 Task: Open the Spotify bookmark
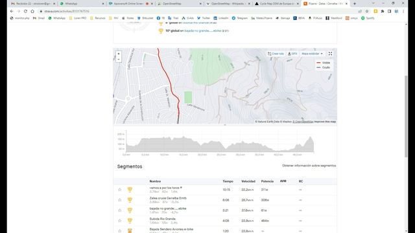[x=368, y=18]
